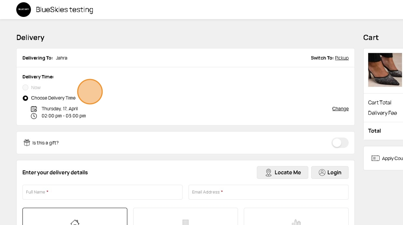This screenshot has width=403, height=225.
Task: Click the Apply Coupon option
Action: 392,159
